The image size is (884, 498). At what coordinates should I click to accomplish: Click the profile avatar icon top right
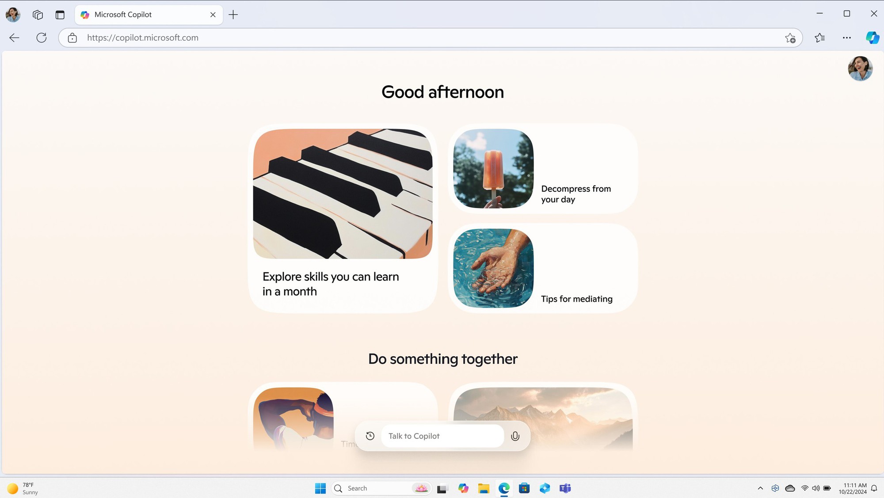[860, 68]
